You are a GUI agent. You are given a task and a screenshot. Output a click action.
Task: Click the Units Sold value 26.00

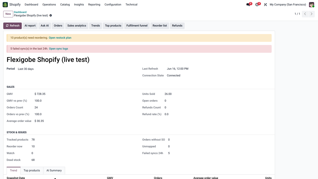(168, 94)
